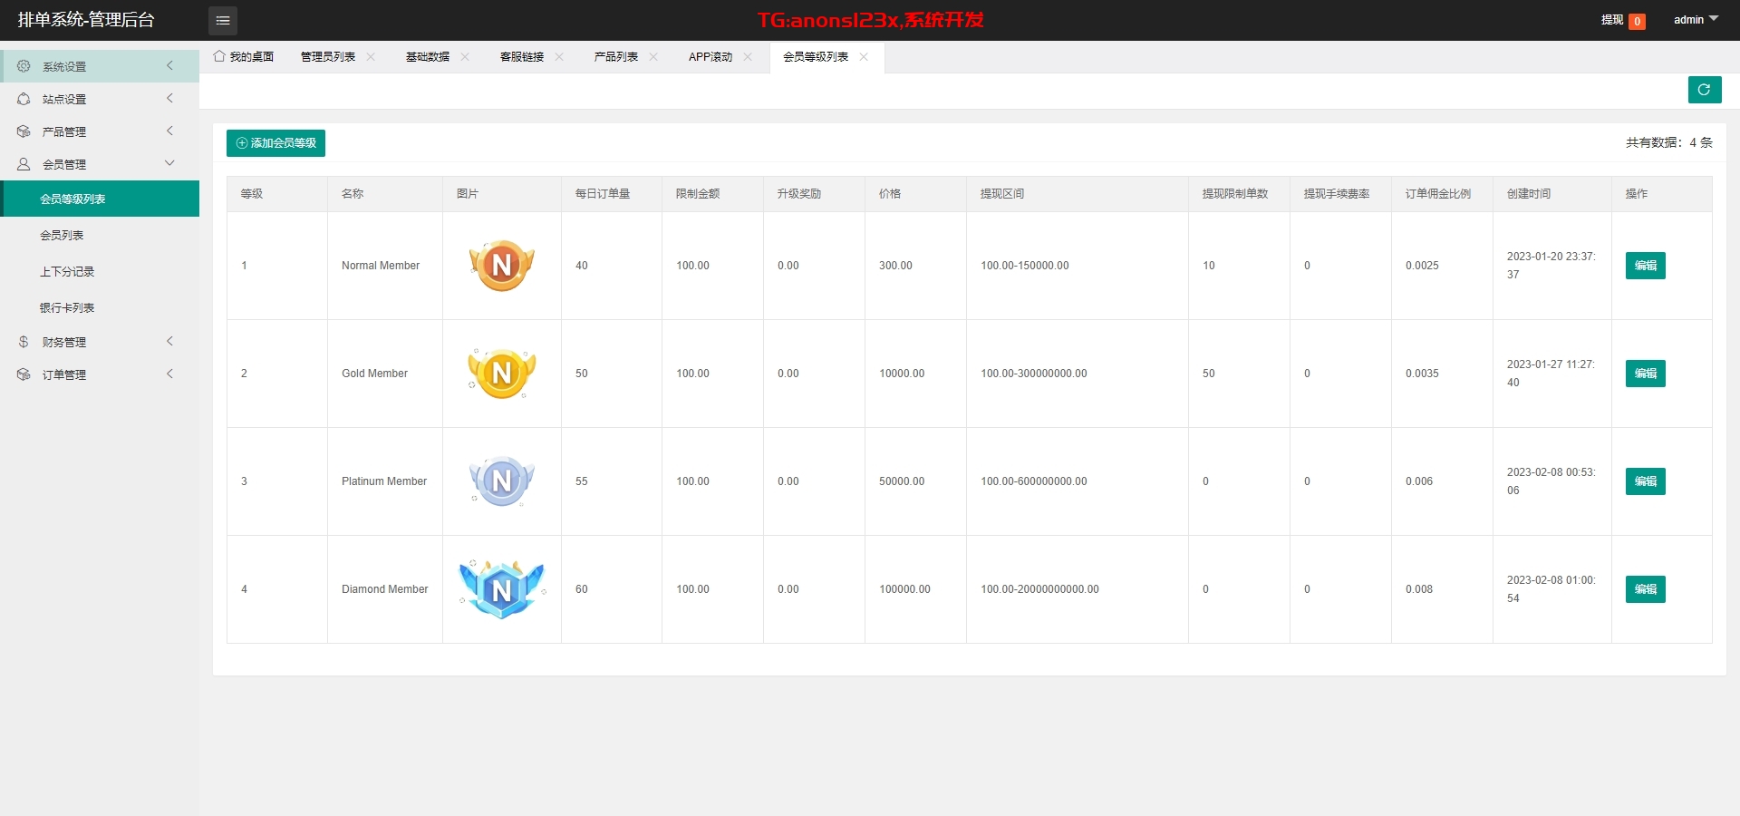Click the hamburger menu toggle icon
Screen dimensions: 1740x816
pyautogui.click(x=223, y=20)
